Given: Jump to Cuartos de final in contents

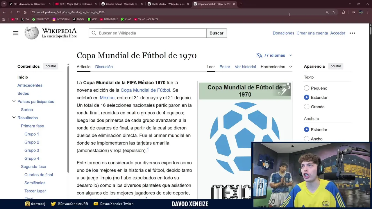Looking at the screenshot, I should pos(39,175).
